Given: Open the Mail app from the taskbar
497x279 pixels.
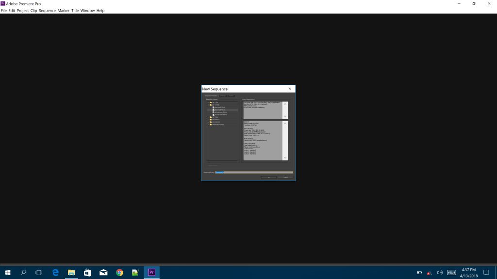Looking at the screenshot, I should 103,272.
